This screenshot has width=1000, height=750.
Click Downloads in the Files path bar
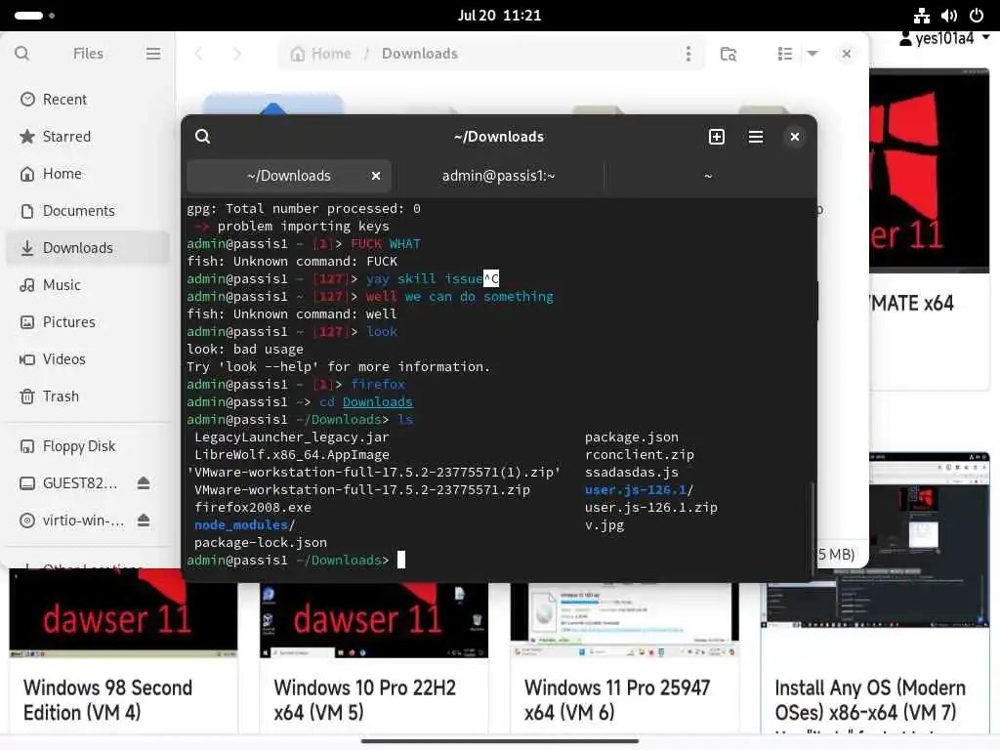point(420,54)
